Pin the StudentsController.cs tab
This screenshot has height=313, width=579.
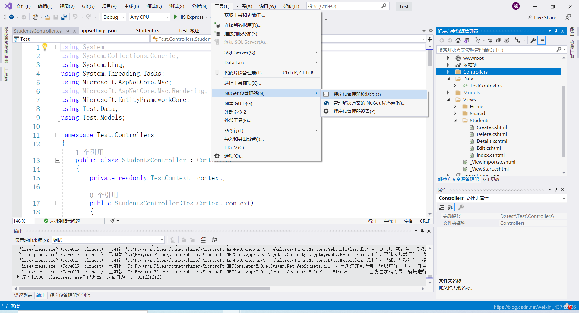click(68, 31)
